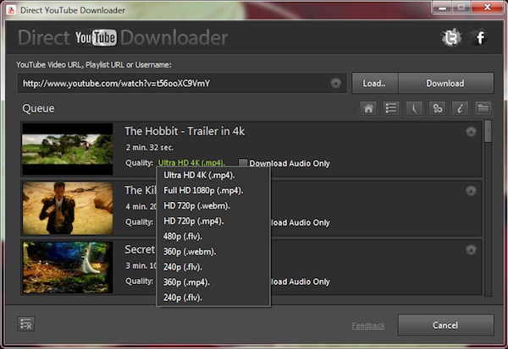
Task: Click the info icon in toolbar
Action: pyautogui.click(x=460, y=108)
